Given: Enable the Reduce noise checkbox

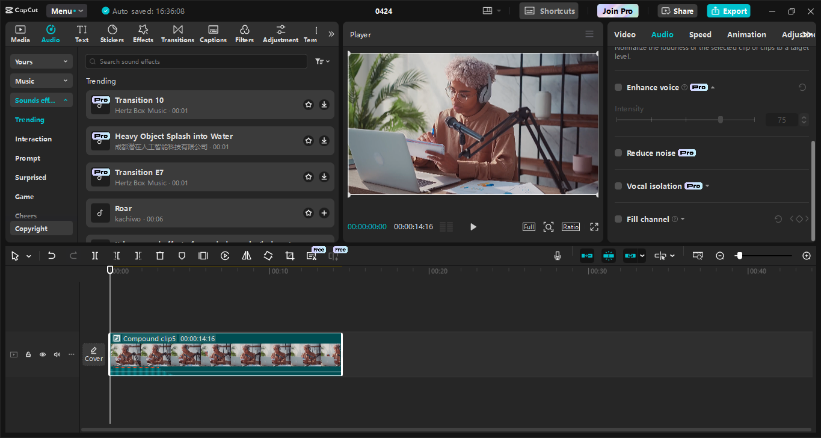Looking at the screenshot, I should click(x=618, y=153).
